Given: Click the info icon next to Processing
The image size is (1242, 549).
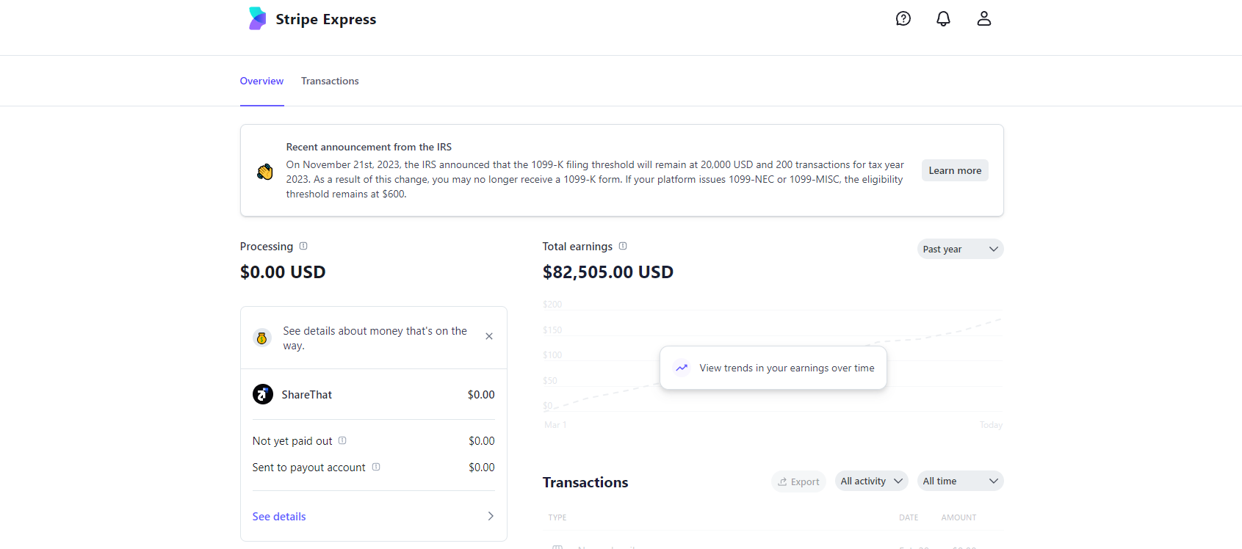Looking at the screenshot, I should 303,247.
